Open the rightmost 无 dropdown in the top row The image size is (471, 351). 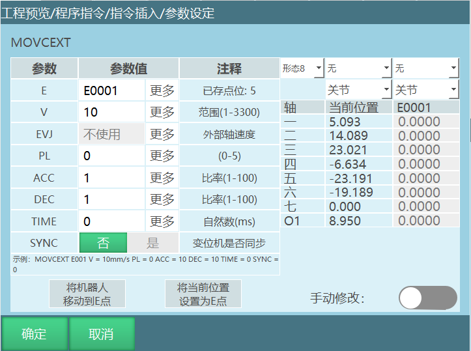point(426,68)
